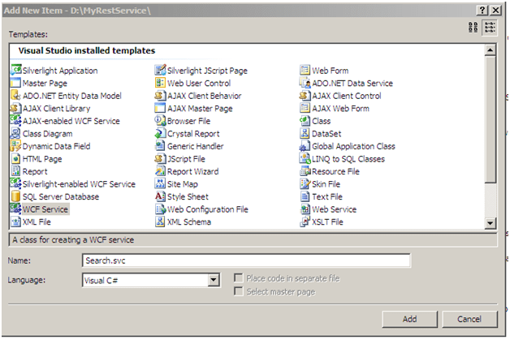The height and width of the screenshot is (340, 510).
Task: Toggle Place code in separate file checkbox
Action: (239, 278)
